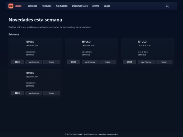Click the HD logo badge
The width and height of the screenshot is (183, 137).
[x=11, y=6]
